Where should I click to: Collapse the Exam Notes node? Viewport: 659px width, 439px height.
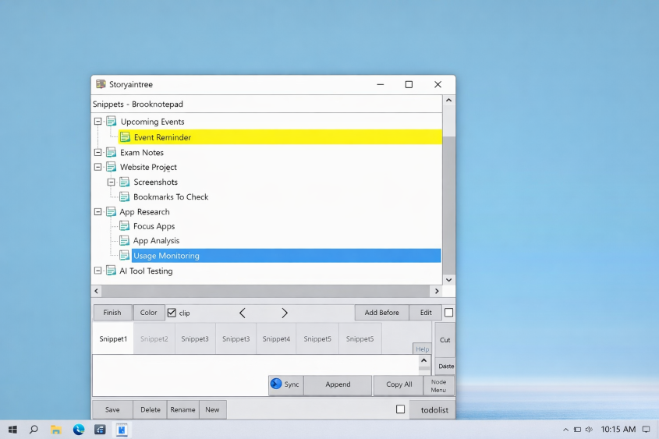(98, 152)
